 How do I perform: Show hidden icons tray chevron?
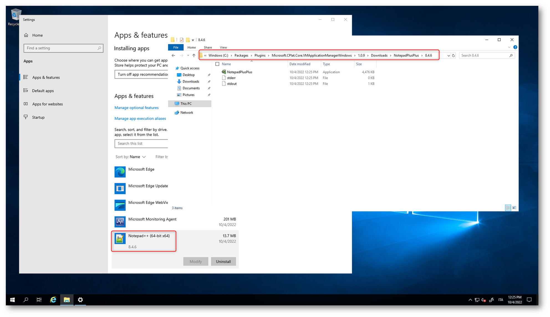tap(470, 300)
